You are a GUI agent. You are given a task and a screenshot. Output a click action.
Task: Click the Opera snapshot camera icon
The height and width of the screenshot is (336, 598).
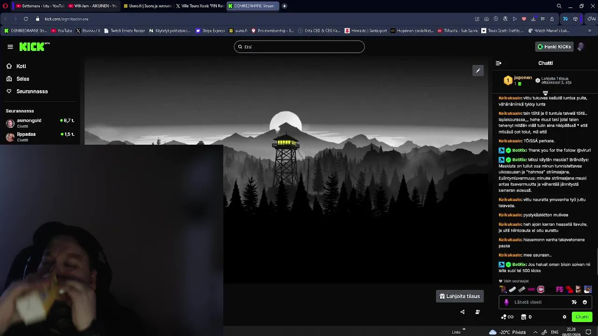[486, 19]
